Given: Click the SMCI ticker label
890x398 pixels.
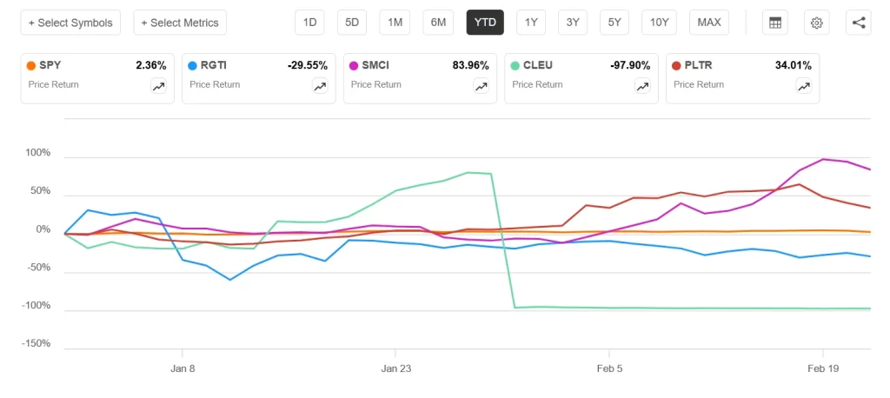Looking at the screenshot, I should click(x=375, y=66).
